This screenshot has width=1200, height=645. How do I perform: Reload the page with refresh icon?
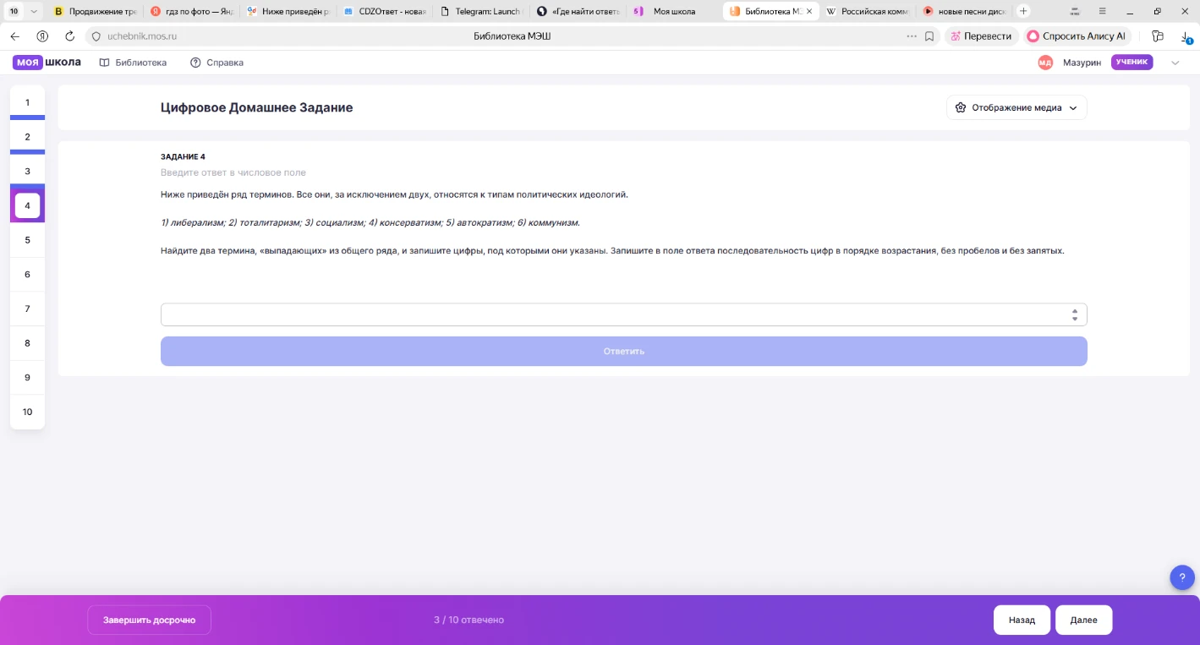(69, 36)
